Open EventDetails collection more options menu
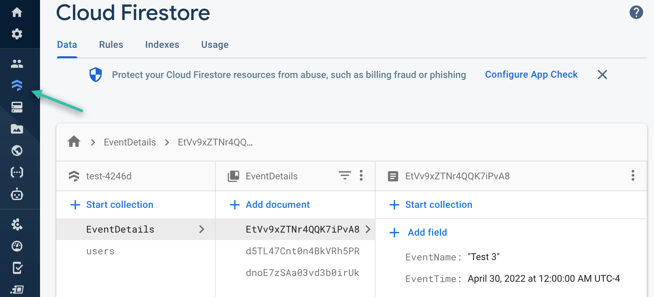 361,175
